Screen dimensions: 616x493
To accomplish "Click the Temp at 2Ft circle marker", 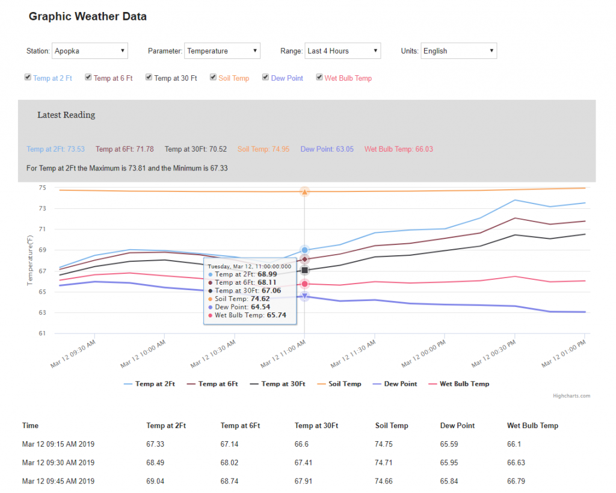I will pyautogui.click(x=304, y=250).
